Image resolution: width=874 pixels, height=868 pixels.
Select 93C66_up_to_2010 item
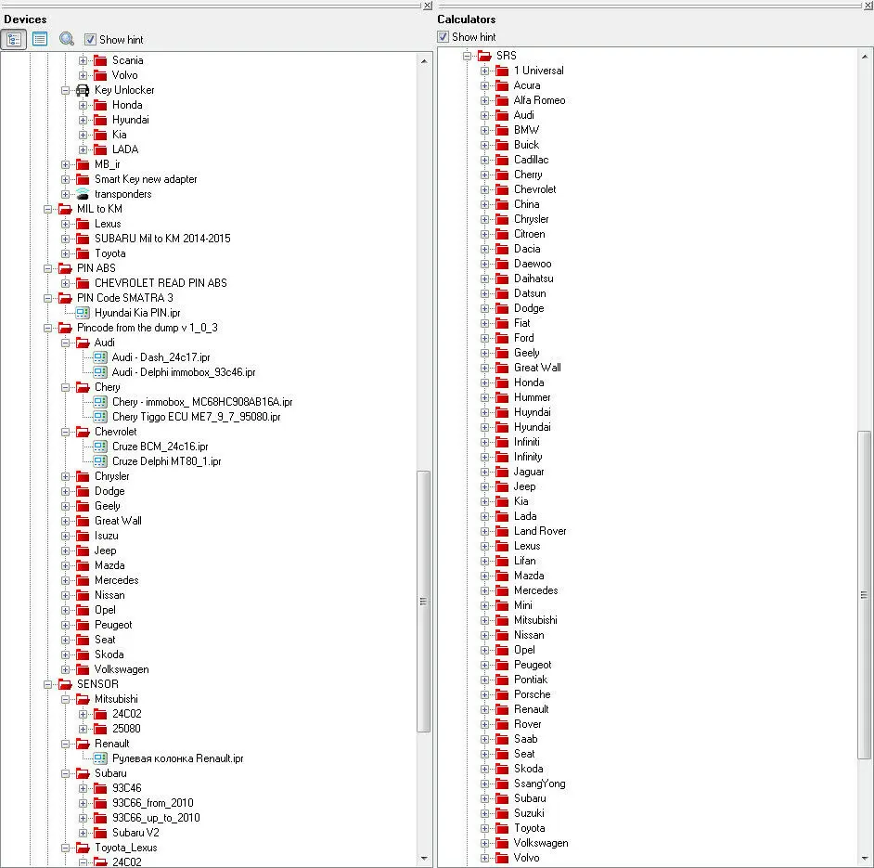click(156, 818)
